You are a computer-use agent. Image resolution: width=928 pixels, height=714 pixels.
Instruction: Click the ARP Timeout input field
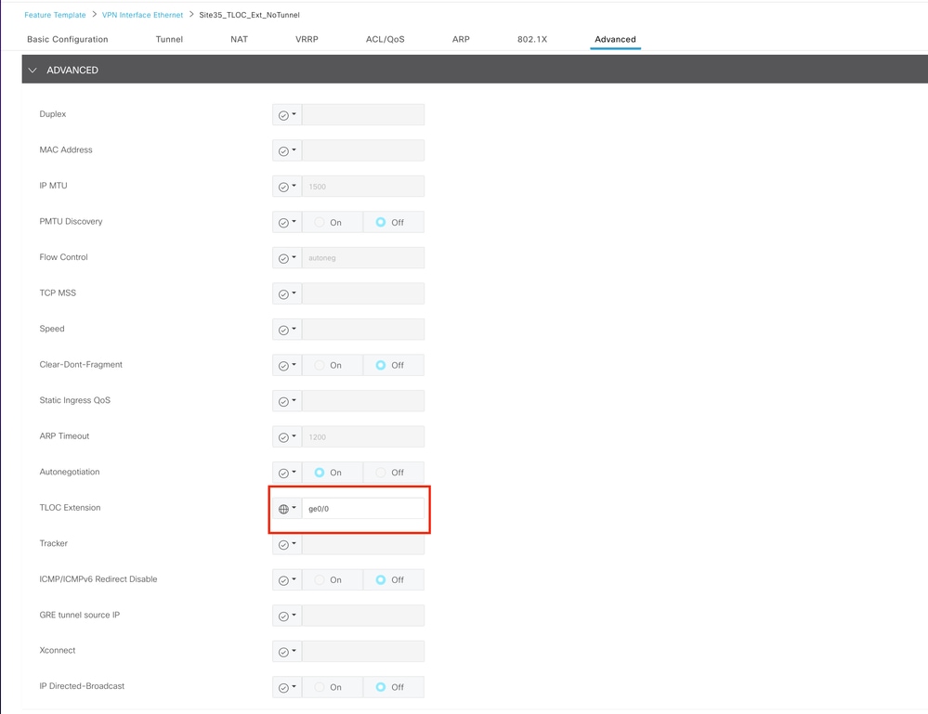point(363,437)
